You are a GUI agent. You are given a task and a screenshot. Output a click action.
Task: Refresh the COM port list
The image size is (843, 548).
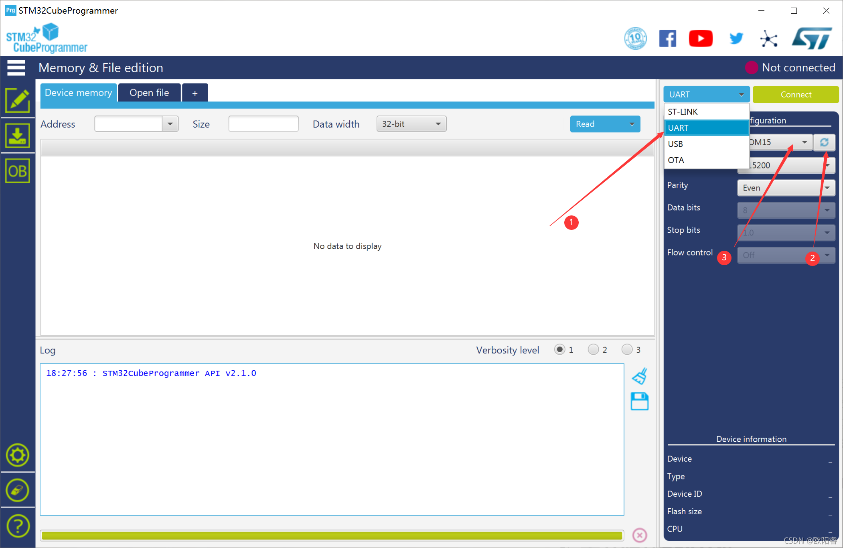[x=824, y=142]
